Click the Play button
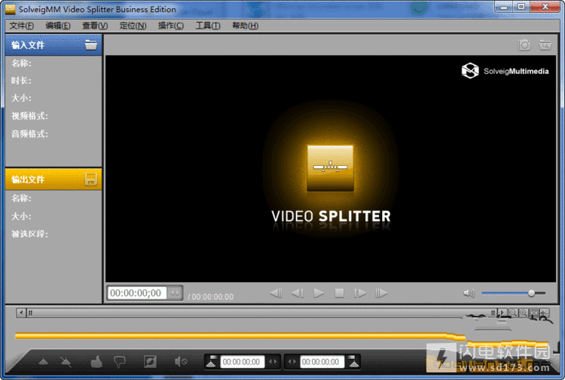Image resolution: width=565 pixels, height=380 pixels. pyautogui.click(x=319, y=293)
